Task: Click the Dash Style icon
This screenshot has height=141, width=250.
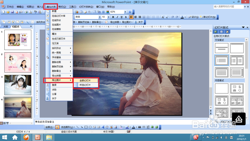Action: 144,127
